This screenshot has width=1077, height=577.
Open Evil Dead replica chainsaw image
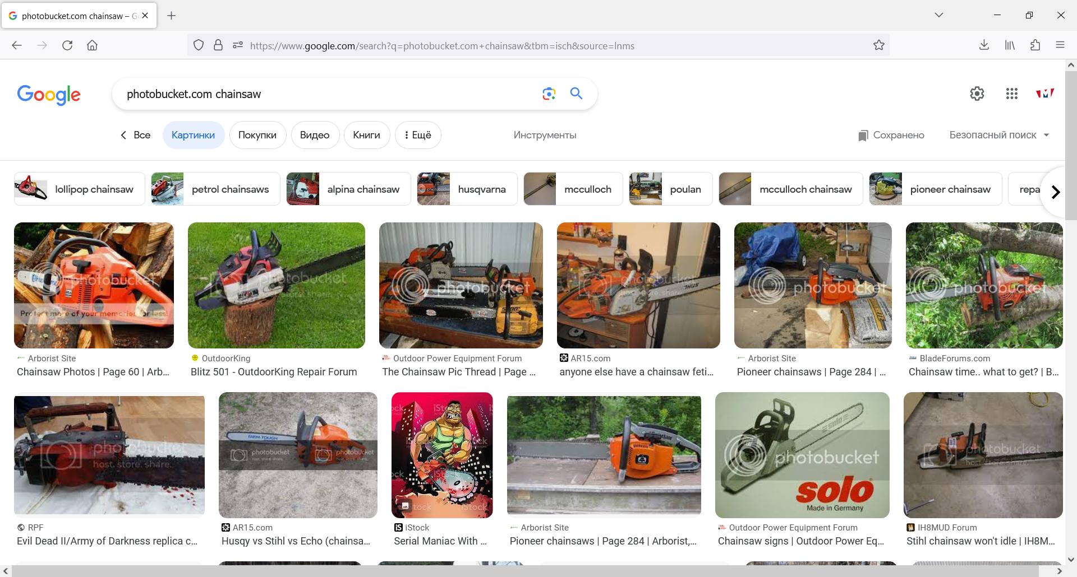(x=109, y=455)
